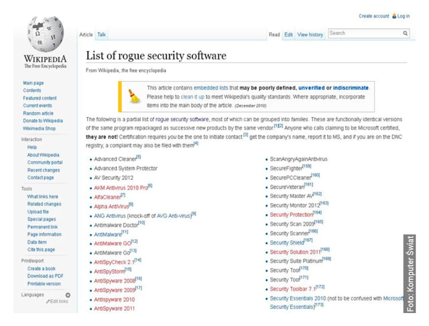Open Featured content link
Viewport: 429px width, 326px height.
[40, 98]
